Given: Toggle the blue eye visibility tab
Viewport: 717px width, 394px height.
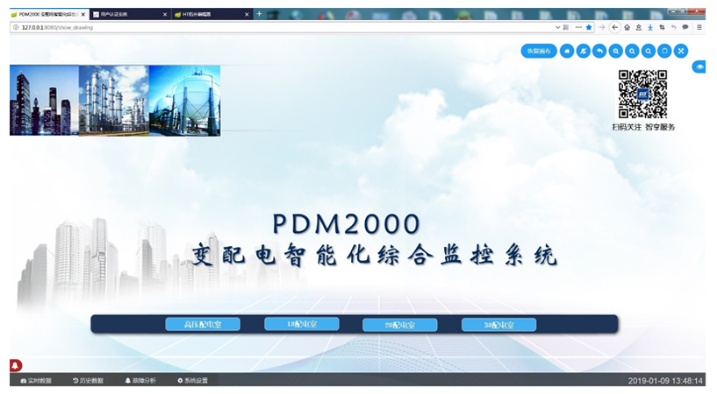Looking at the screenshot, I should (699, 67).
